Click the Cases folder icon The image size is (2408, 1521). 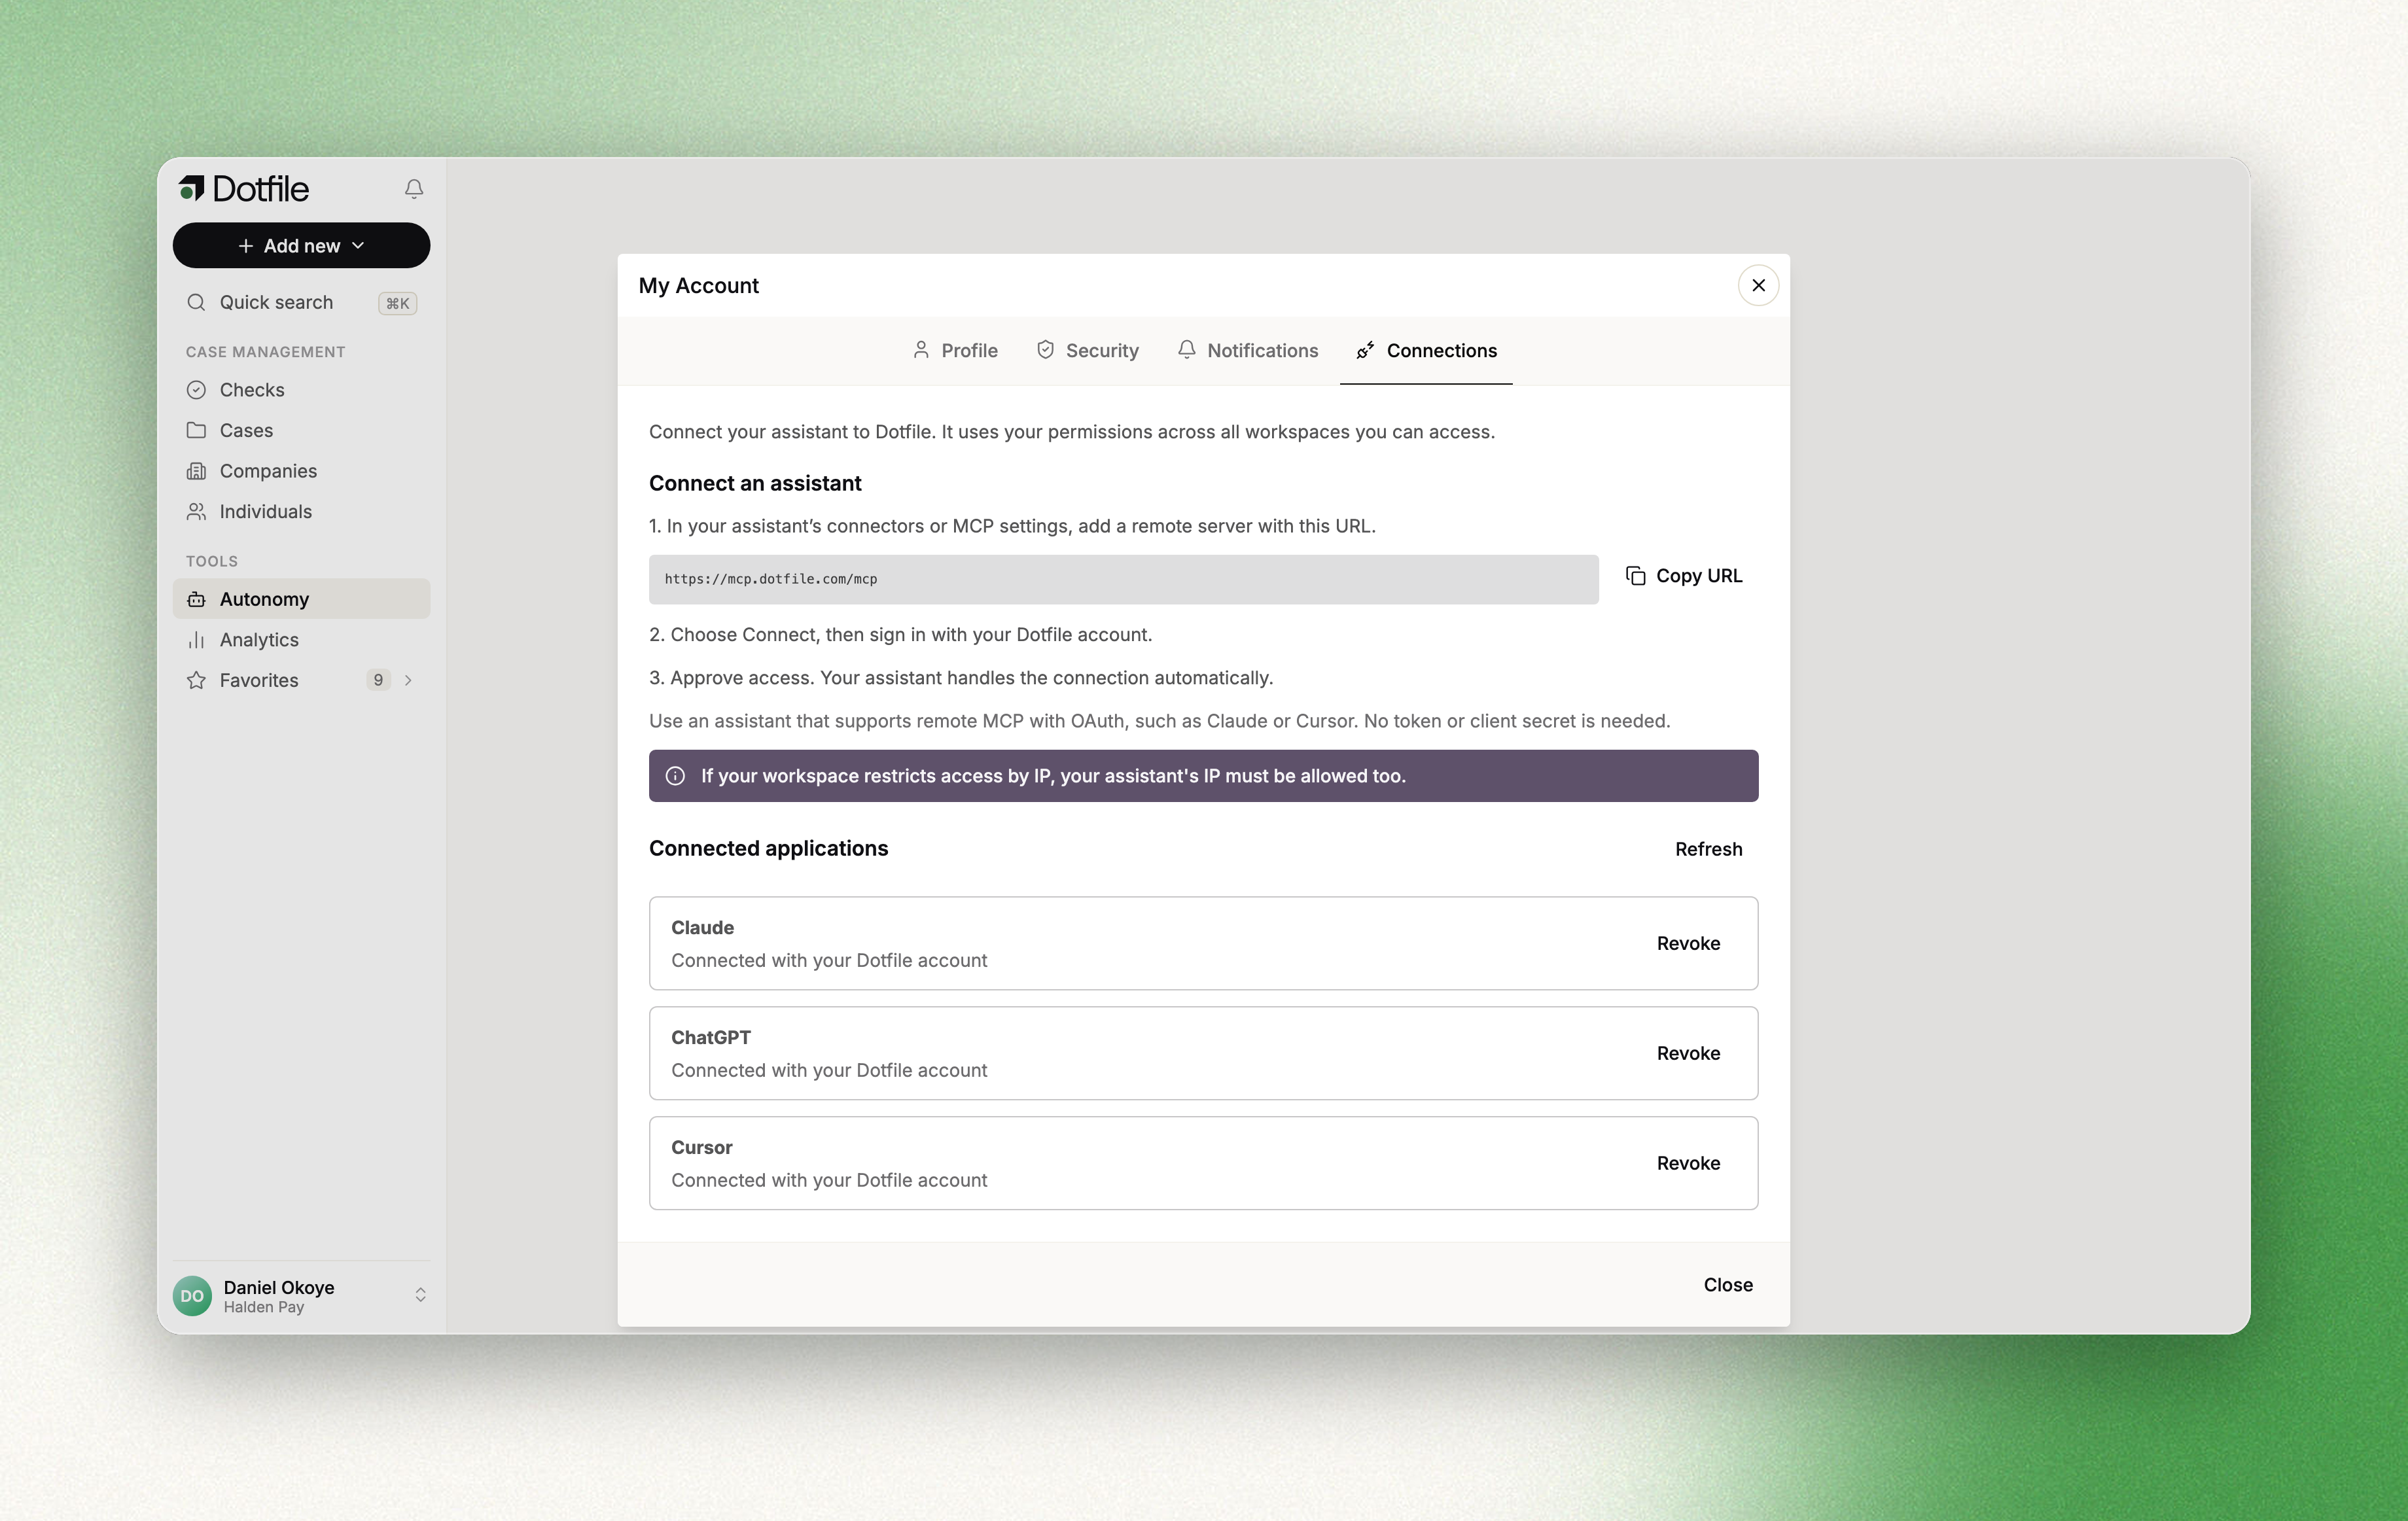[196, 430]
